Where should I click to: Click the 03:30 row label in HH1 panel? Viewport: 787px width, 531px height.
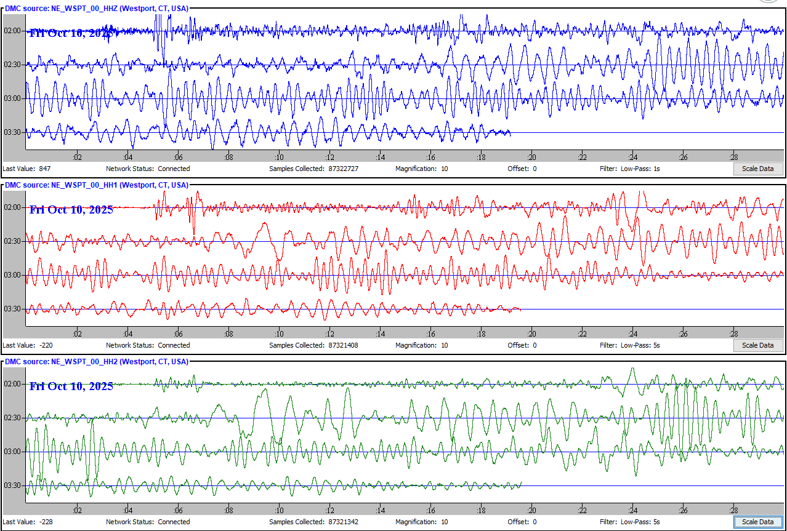coord(12,309)
